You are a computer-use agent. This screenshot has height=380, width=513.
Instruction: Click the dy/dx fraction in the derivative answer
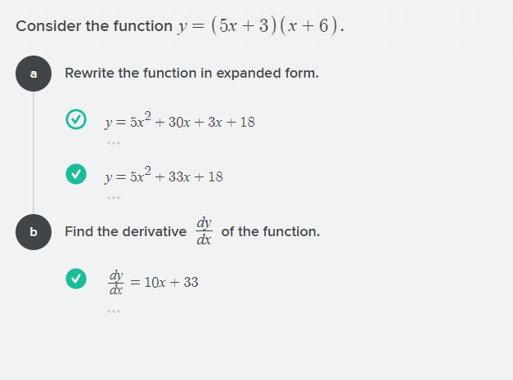tap(117, 282)
